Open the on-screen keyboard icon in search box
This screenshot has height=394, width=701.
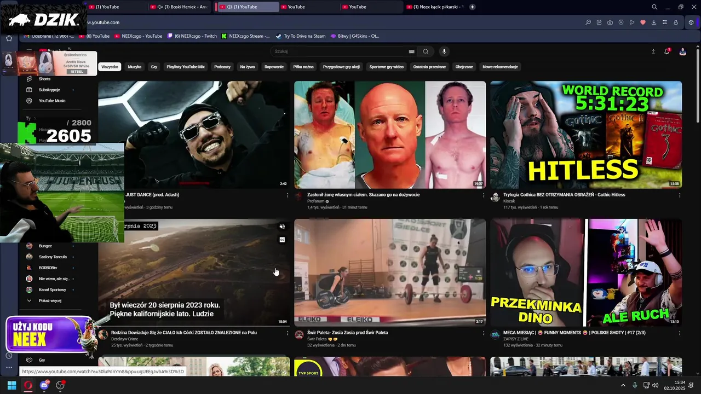click(x=411, y=51)
